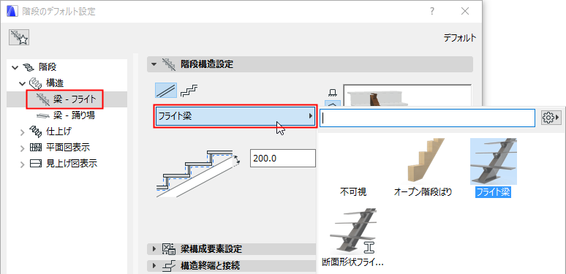
Task: Open the favorites star icon button
Action: coord(19,37)
